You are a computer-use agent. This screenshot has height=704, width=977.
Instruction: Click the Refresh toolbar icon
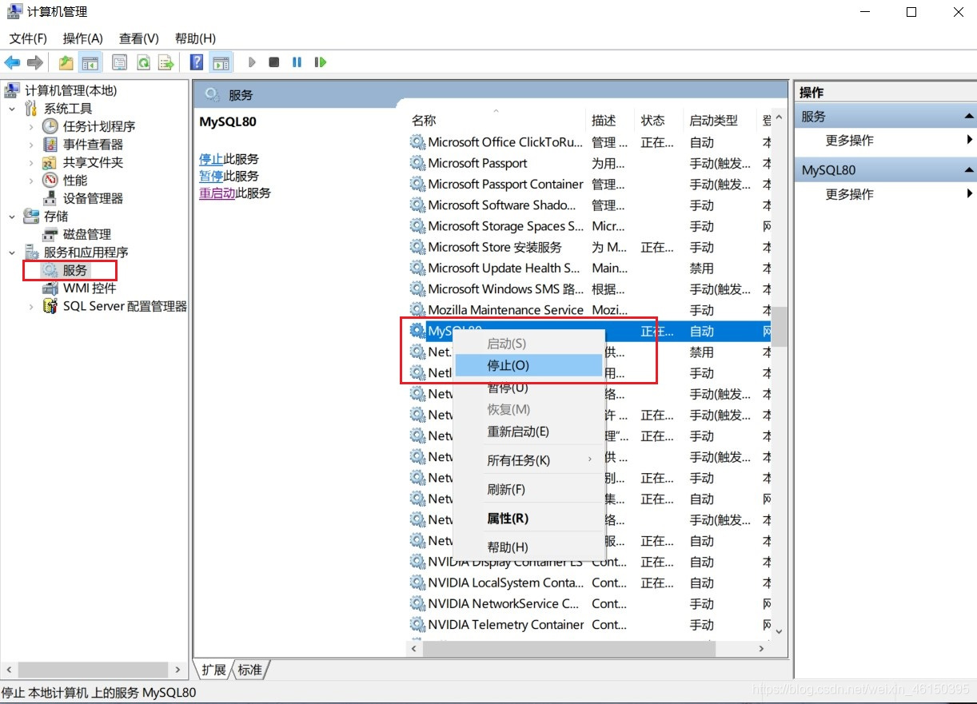click(x=143, y=62)
